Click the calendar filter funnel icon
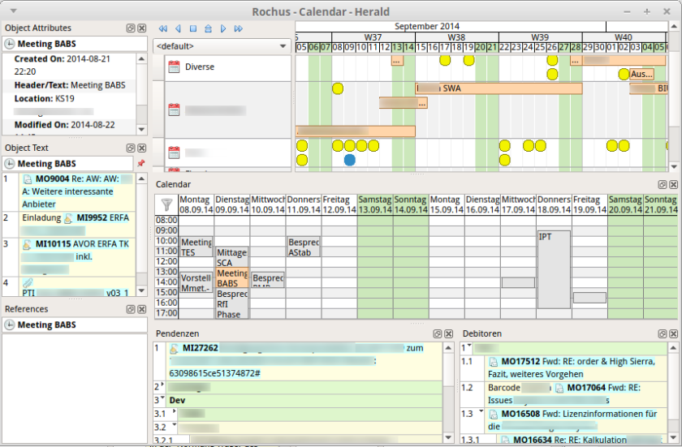 [x=166, y=204]
